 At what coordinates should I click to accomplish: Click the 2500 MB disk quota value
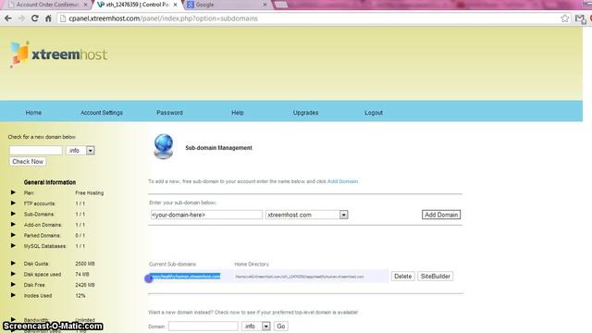point(85,263)
